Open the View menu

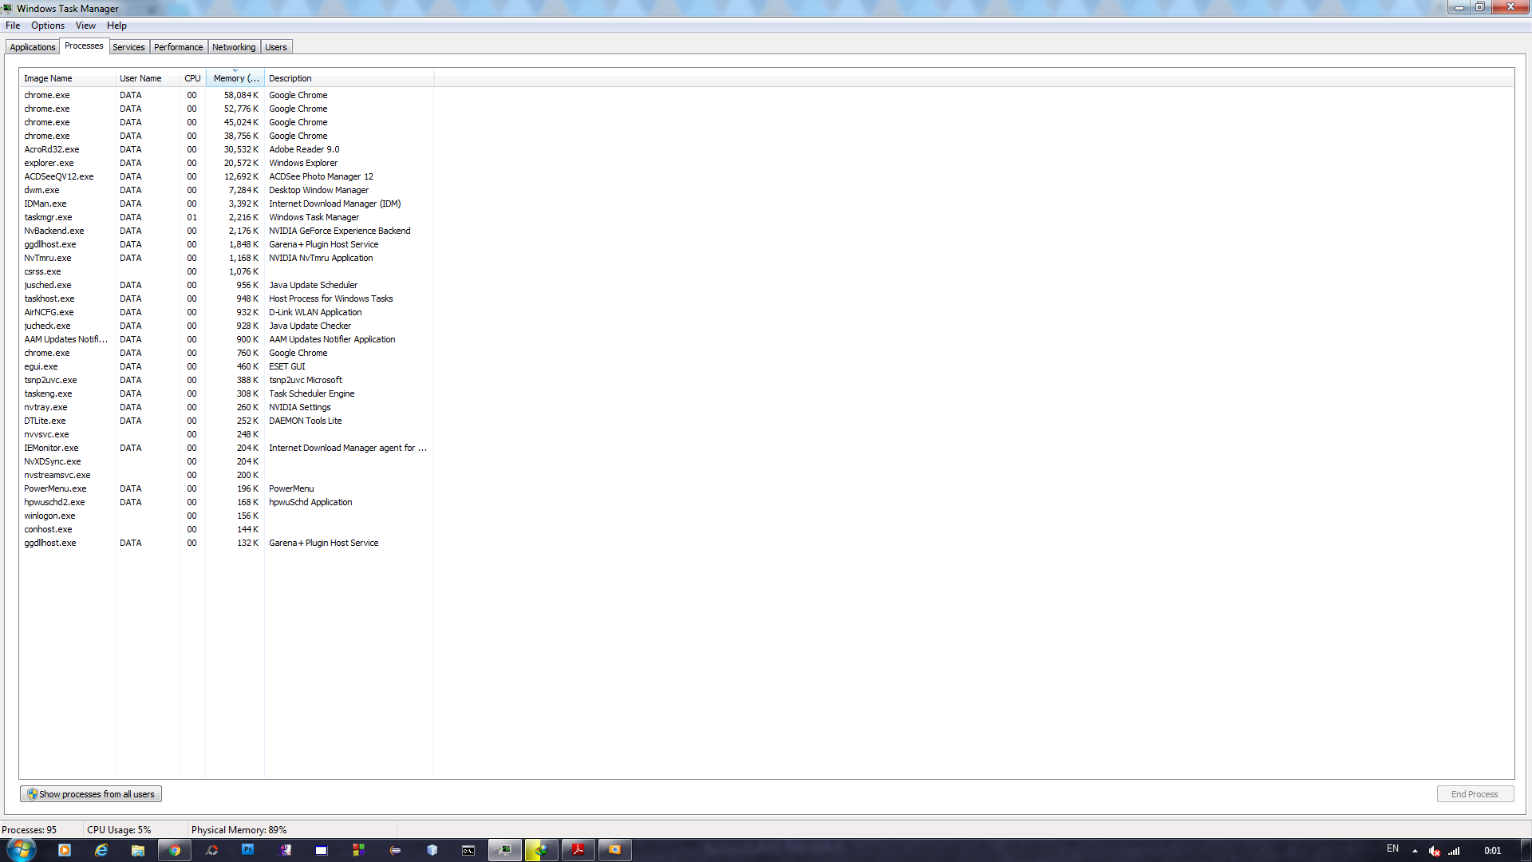point(85,26)
